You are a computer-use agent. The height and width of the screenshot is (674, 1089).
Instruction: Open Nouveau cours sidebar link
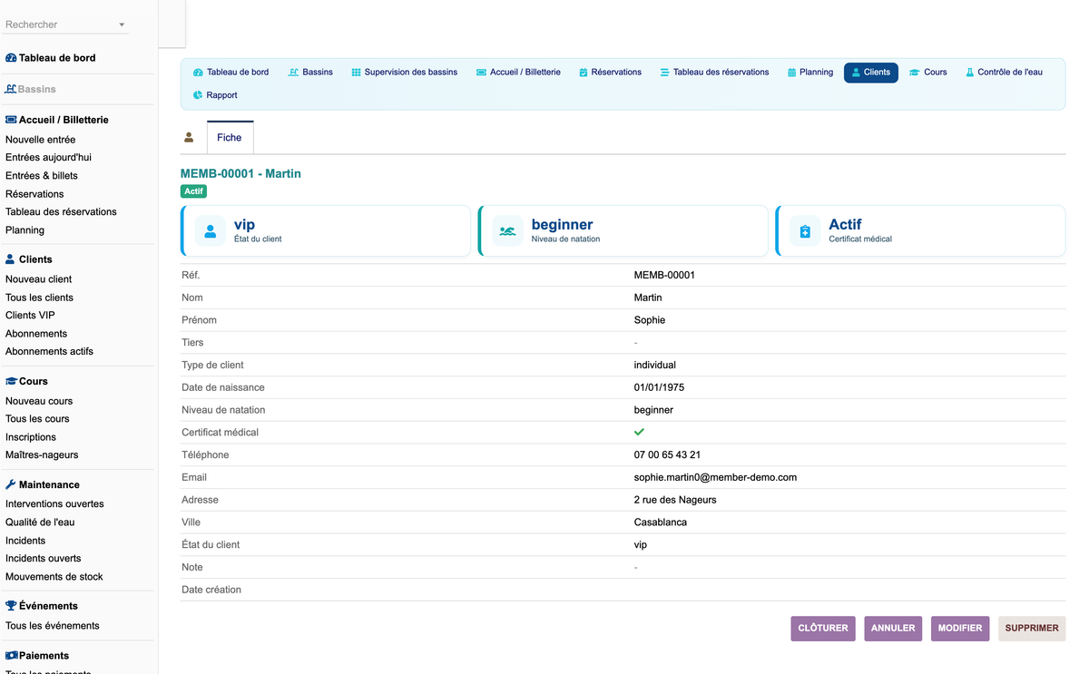coord(39,401)
